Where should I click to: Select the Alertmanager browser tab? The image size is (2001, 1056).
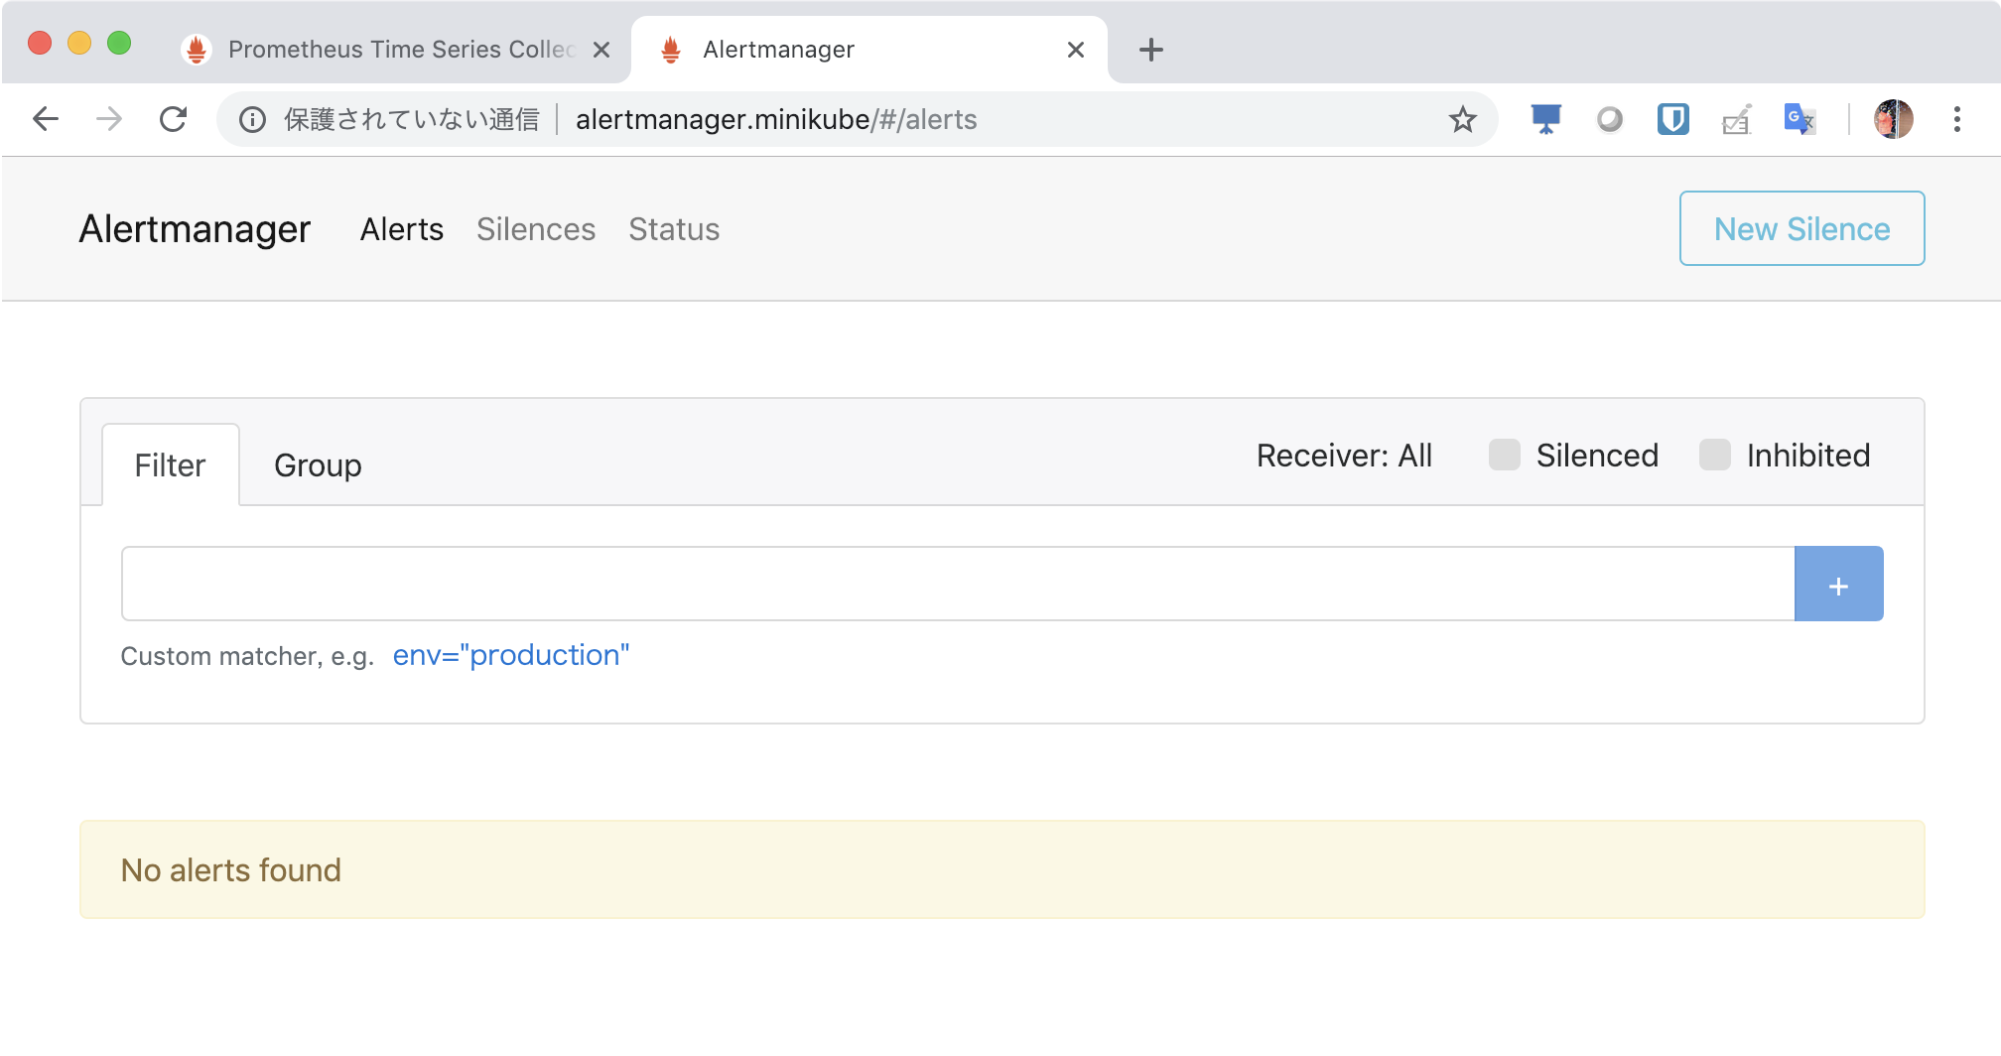click(x=868, y=50)
